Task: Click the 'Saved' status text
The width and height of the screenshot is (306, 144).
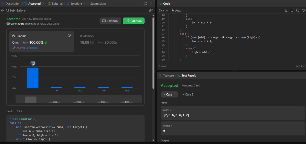Action: click(x=162, y=66)
